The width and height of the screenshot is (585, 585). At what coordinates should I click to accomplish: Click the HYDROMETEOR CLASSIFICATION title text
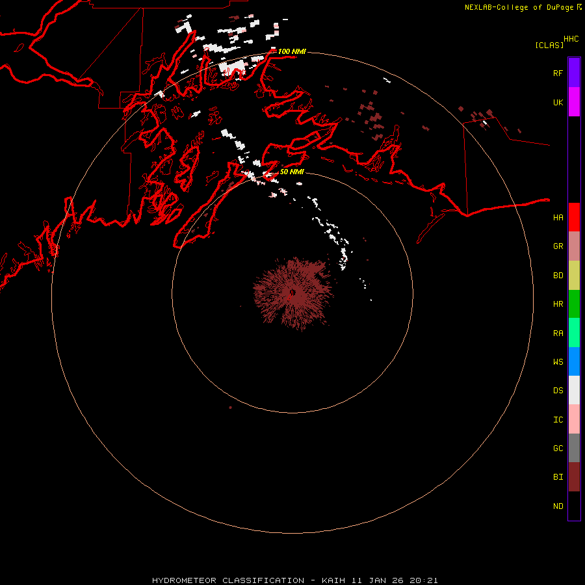tap(228, 580)
